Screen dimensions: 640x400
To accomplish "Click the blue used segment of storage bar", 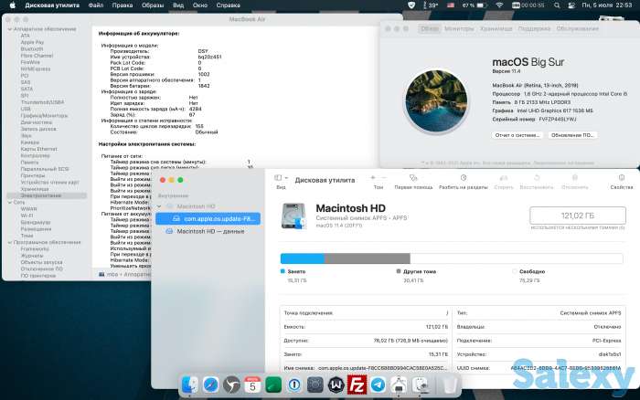I will [x=303, y=258].
